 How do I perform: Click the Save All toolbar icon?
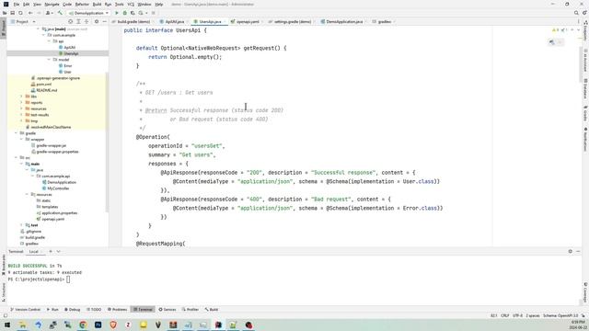coord(12,13)
